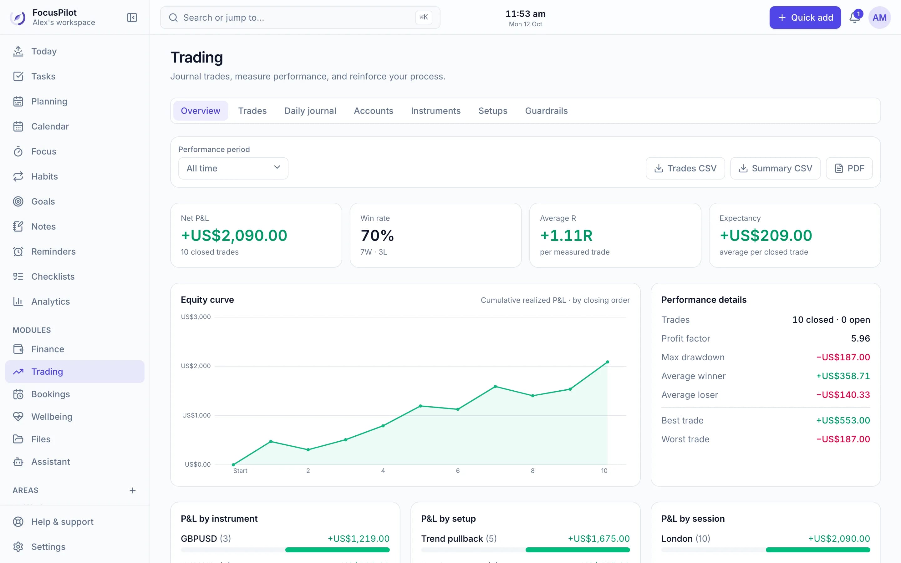Click the Analytics bar chart icon
Screen dimensions: 901x563
[x=18, y=302]
